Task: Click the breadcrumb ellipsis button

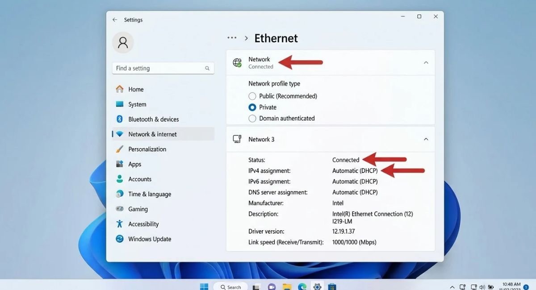Action: (232, 38)
